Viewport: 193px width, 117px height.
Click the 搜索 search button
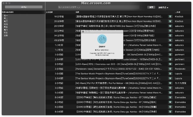pos(151,7)
